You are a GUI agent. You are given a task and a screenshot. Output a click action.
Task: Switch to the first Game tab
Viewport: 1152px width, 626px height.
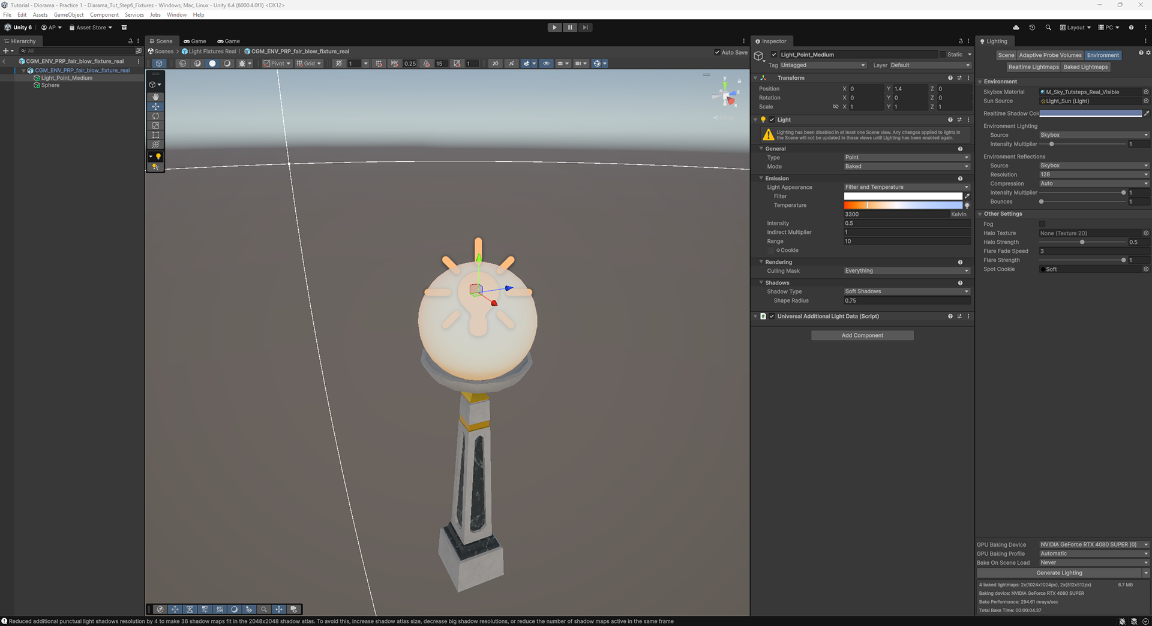[x=195, y=41]
